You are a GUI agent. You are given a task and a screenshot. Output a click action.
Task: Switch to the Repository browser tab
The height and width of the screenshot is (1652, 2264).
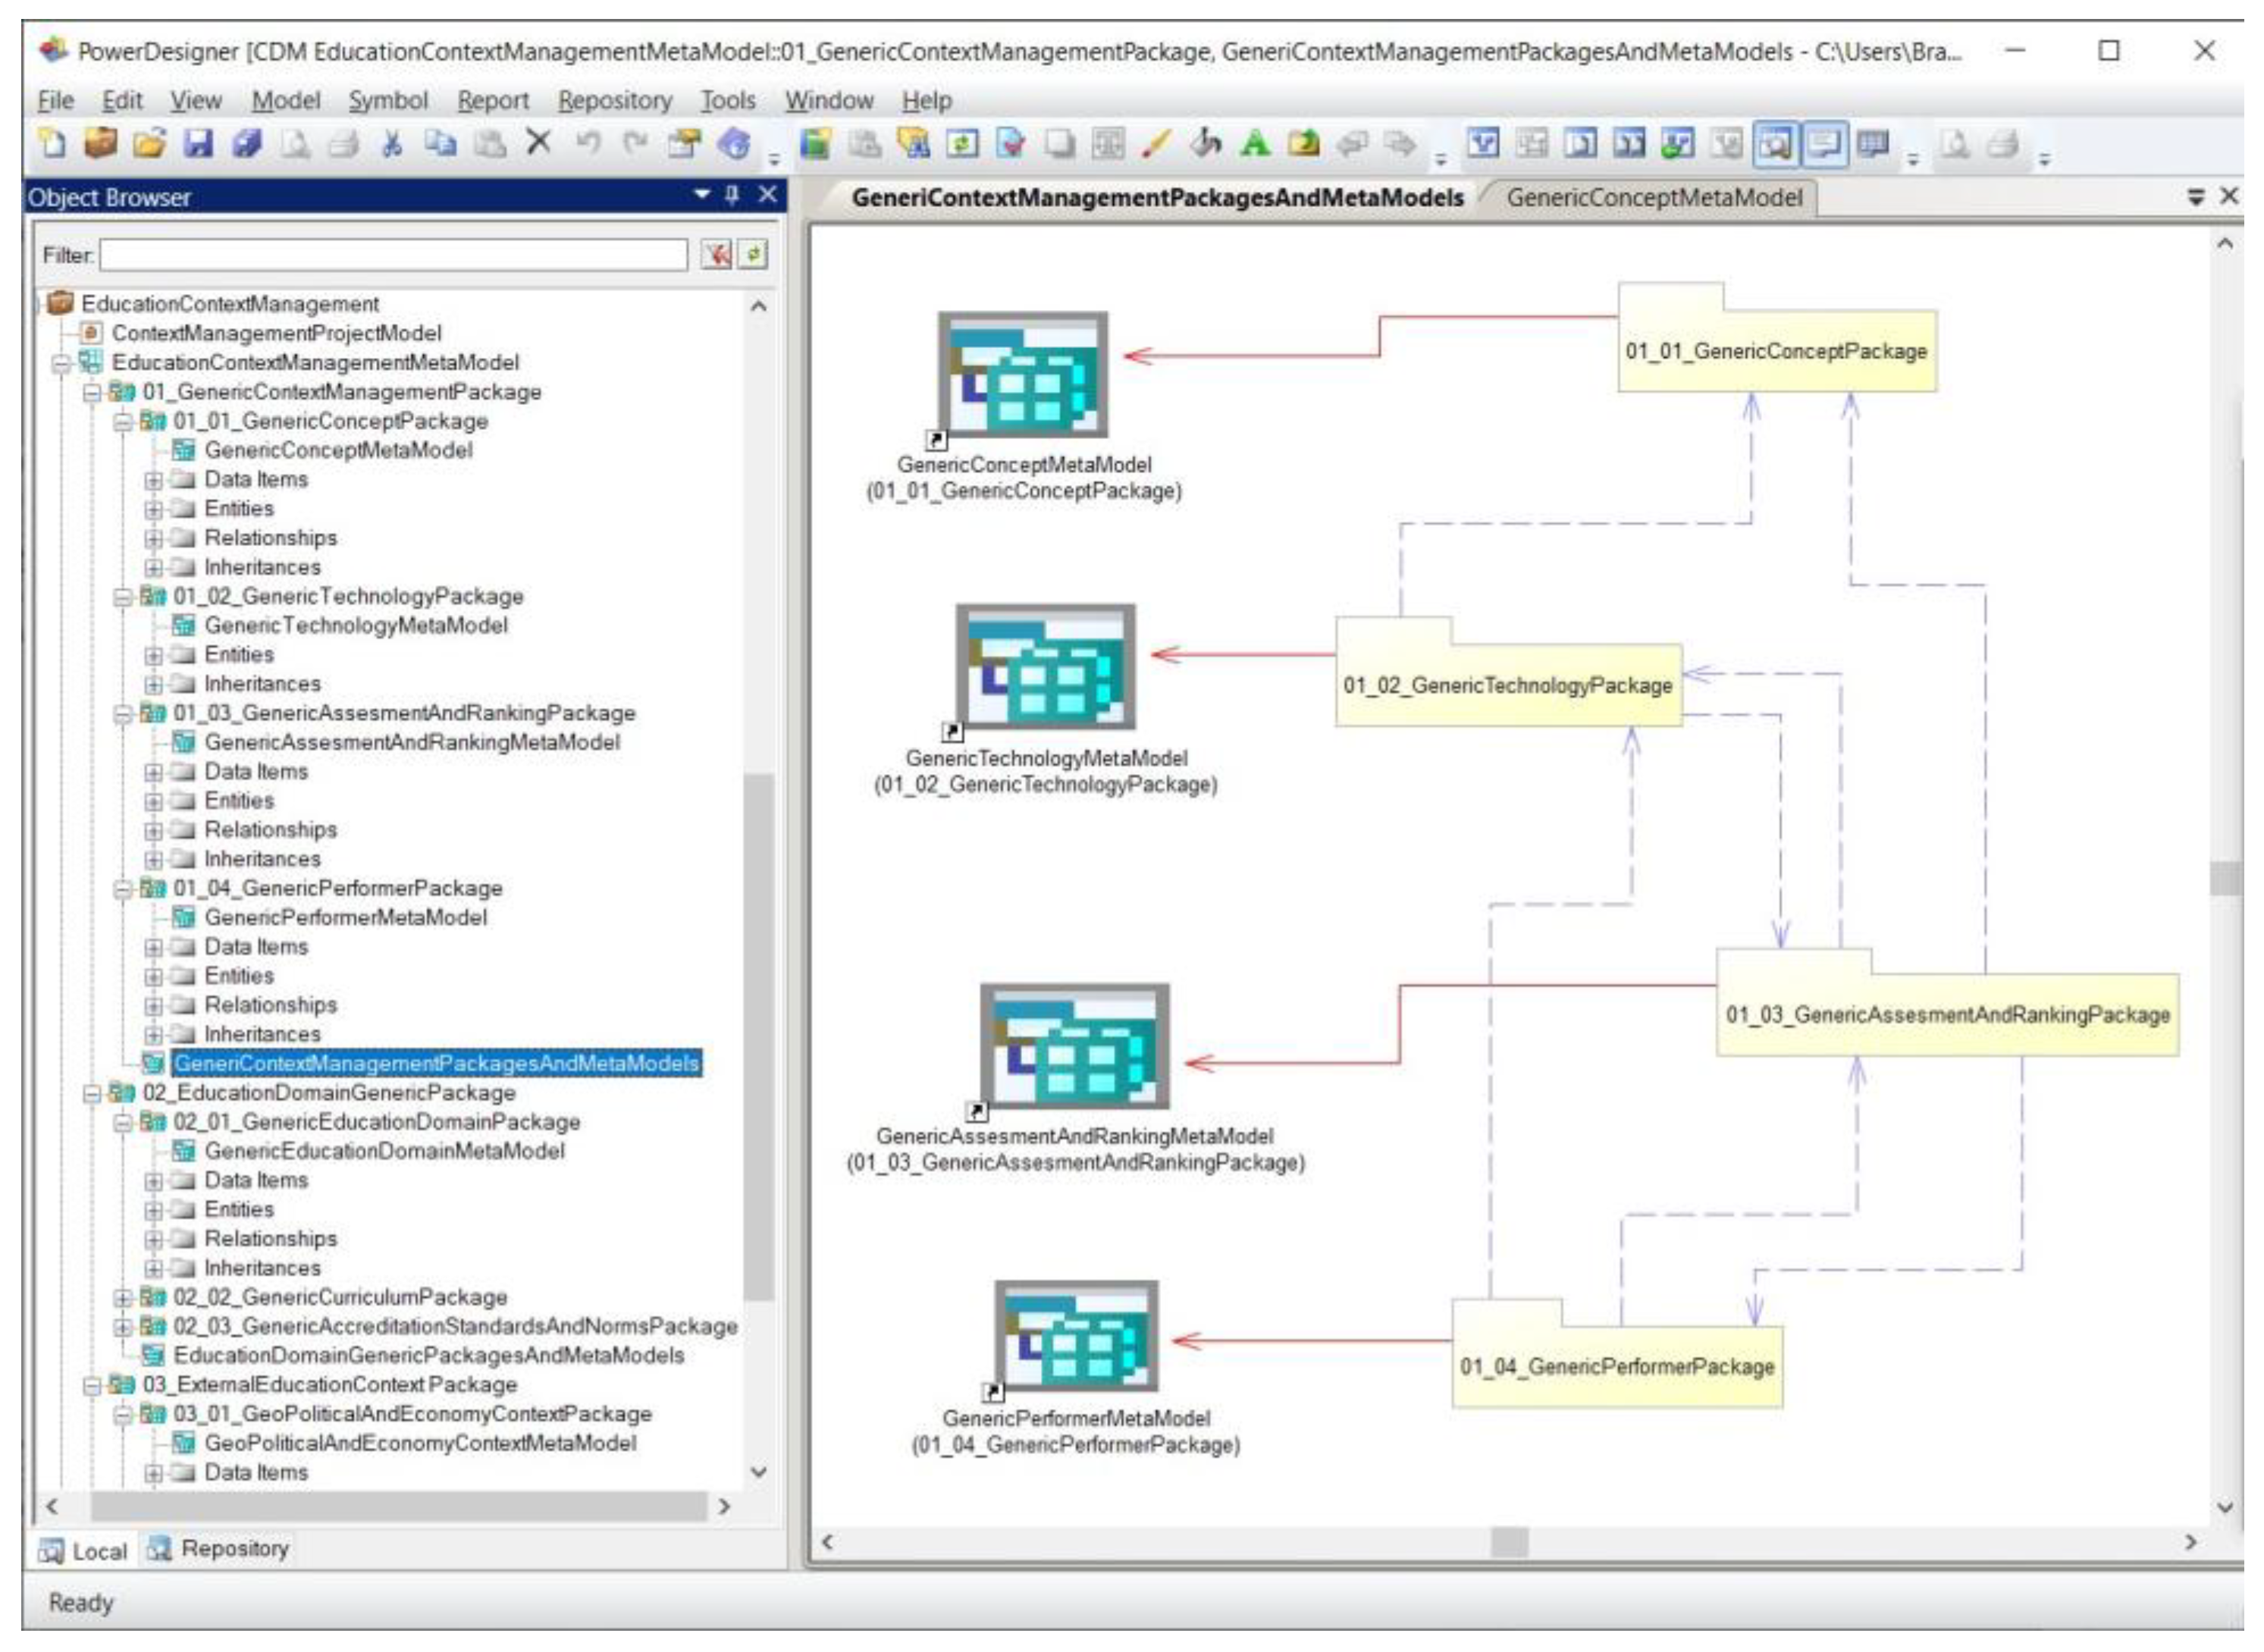click(220, 1549)
